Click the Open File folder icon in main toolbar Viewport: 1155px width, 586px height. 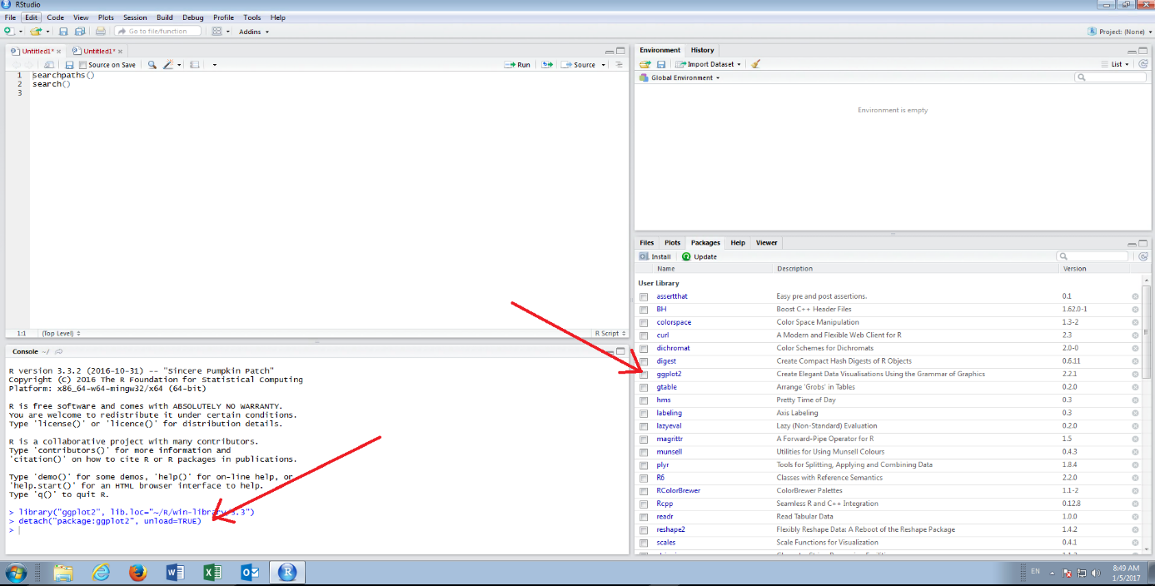pyautogui.click(x=35, y=32)
